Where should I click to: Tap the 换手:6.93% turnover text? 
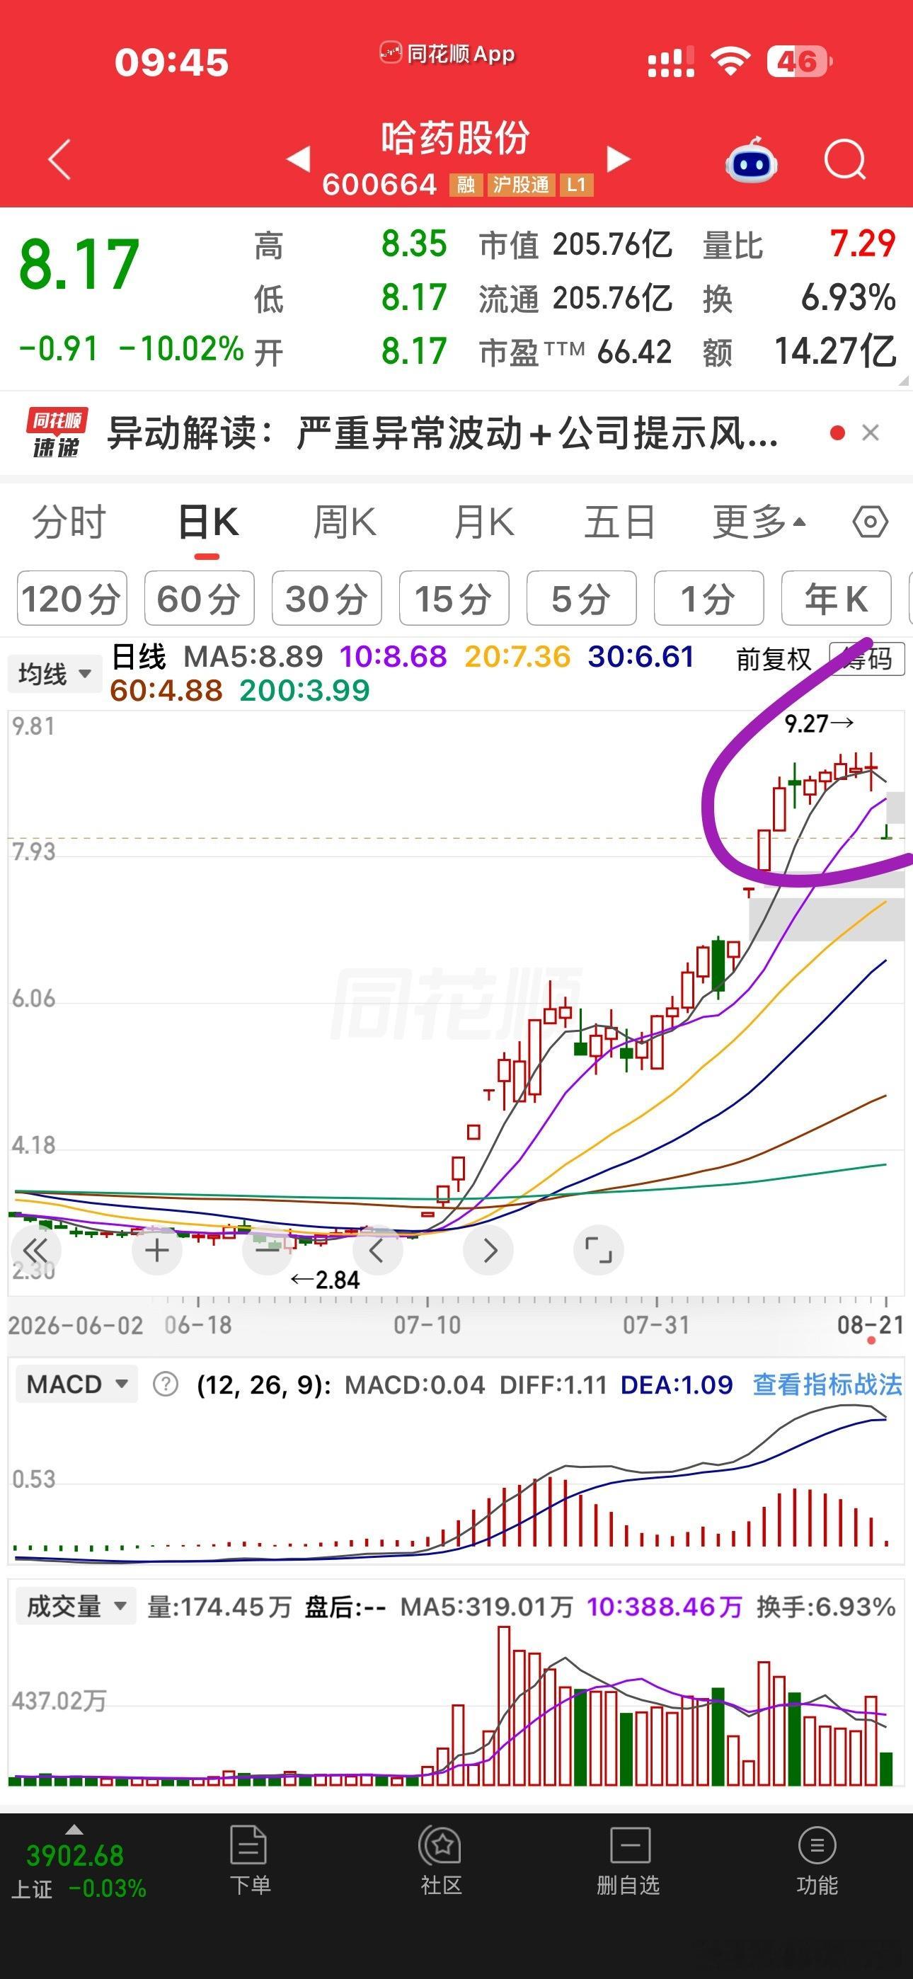point(826,1607)
